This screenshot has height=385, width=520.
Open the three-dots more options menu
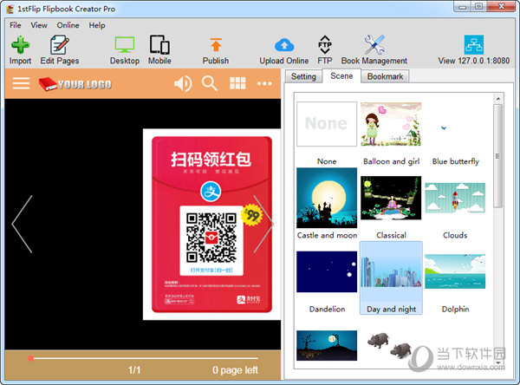click(264, 83)
